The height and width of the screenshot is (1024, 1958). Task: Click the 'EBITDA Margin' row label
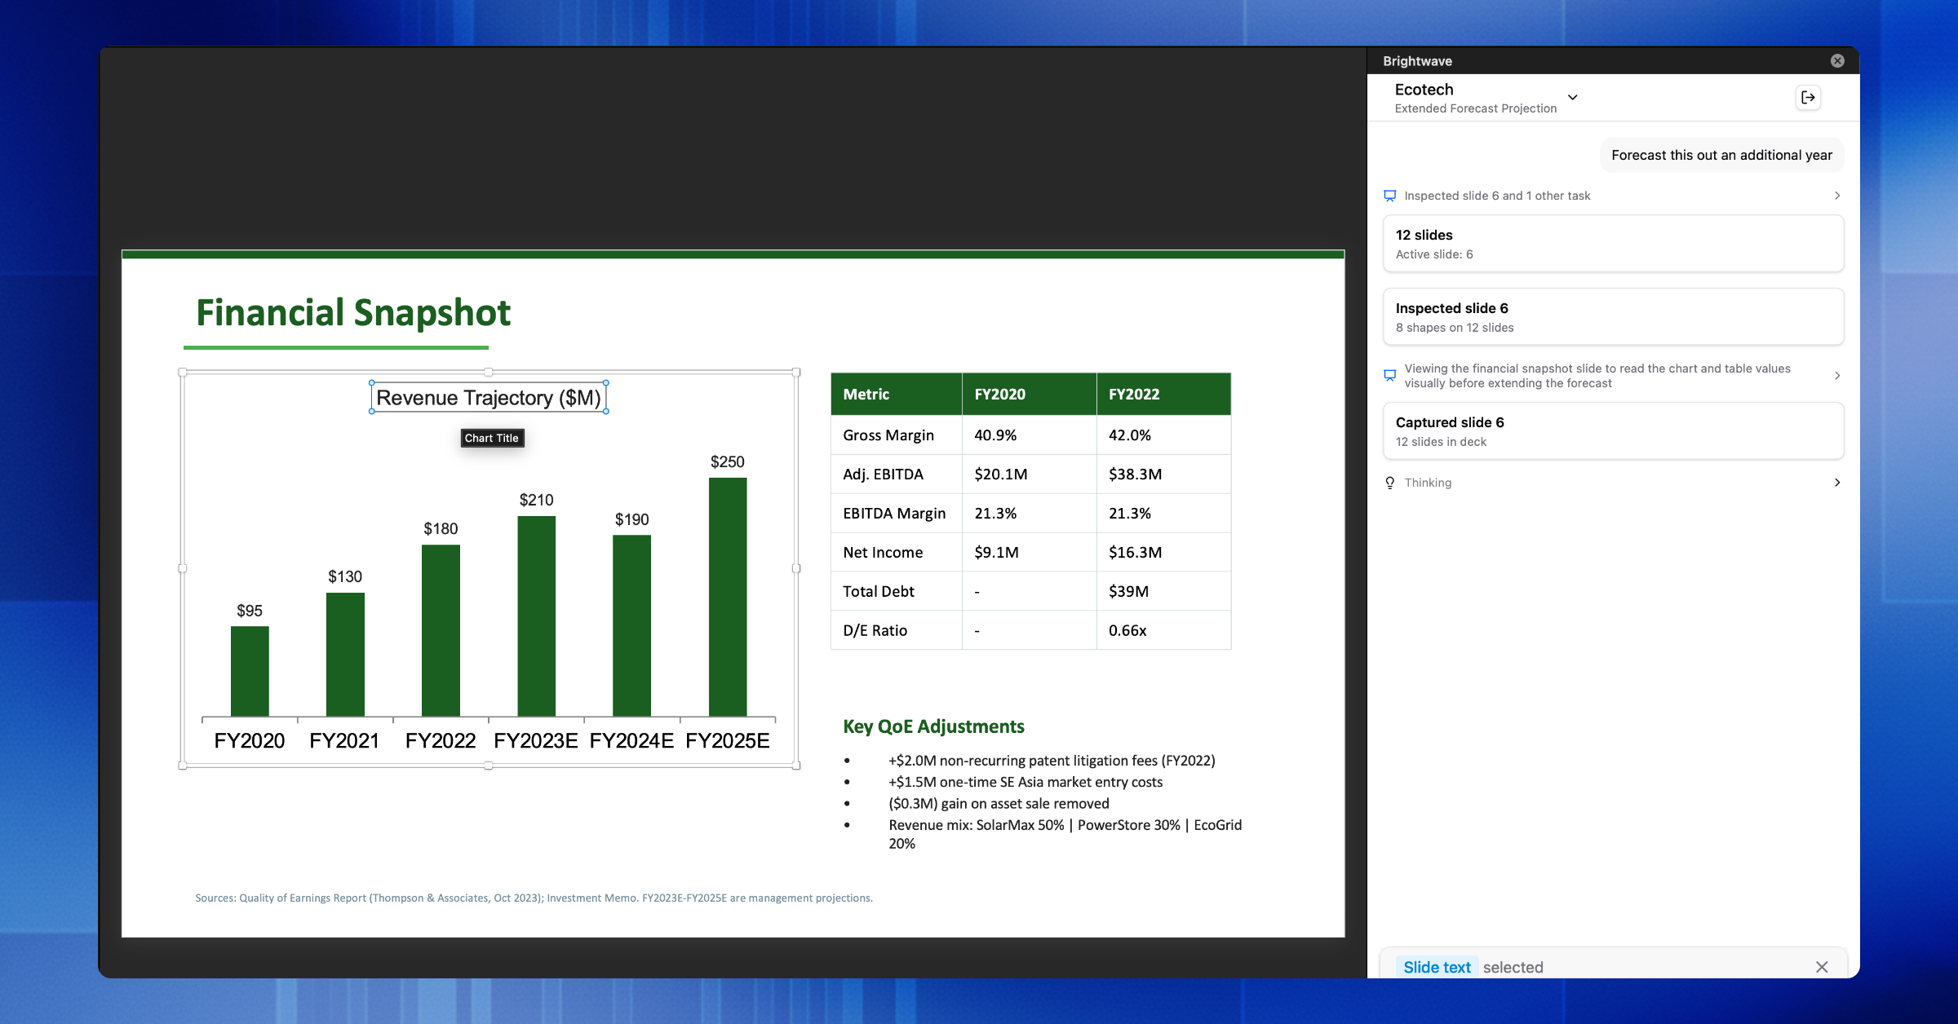894,514
